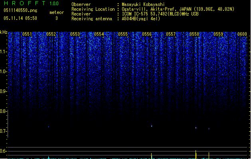Click the 0.8 kHz axis label
This screenshot has width=251, height=159.
coord(3,111)
